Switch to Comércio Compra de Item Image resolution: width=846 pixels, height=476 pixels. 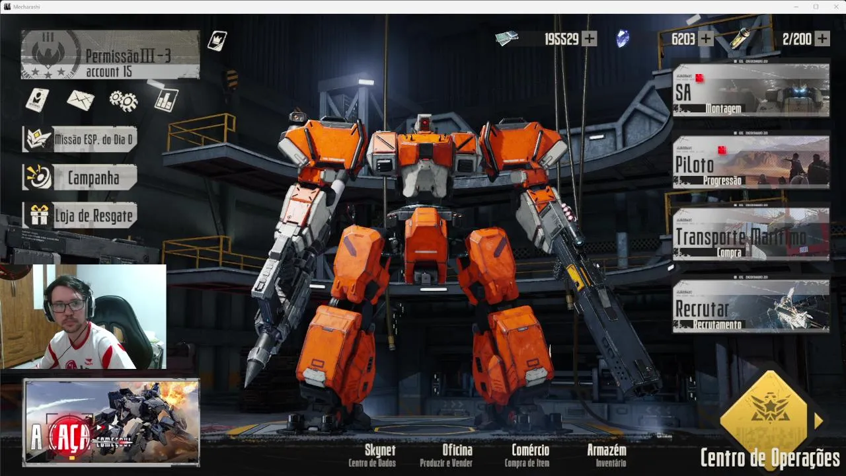(x=527, y=456)
